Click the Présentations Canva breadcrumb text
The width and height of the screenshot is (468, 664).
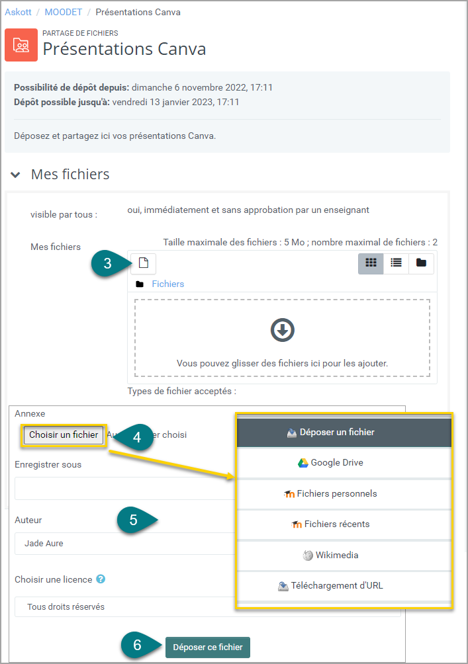(138, 13)
